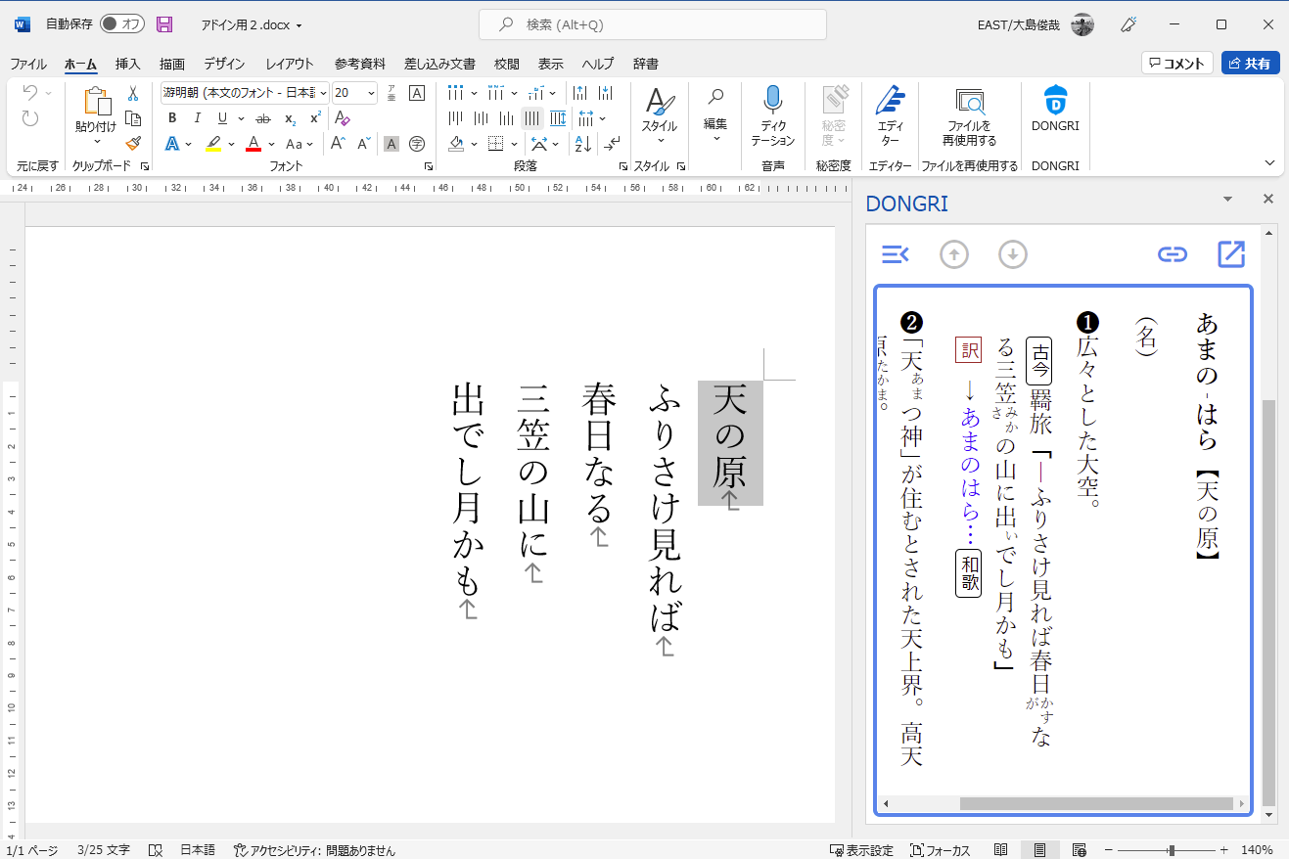Click the link icon in the DONGRI panel
Screen dimensions: 1289x859
(1173, 253)
